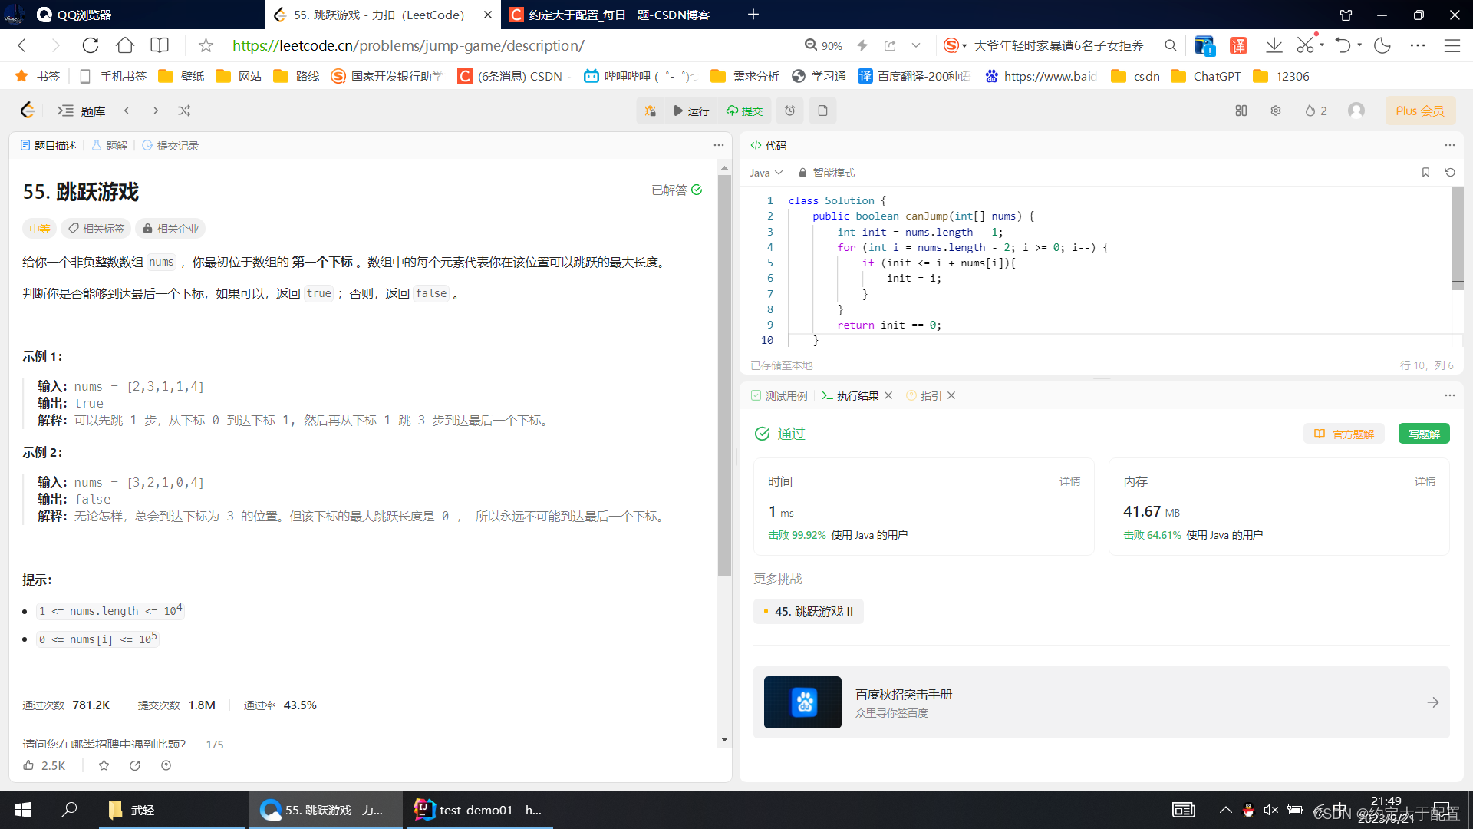Open the notes icon beside timer
The height and width of the screenshot is (829, 1473).
point(822,111)
